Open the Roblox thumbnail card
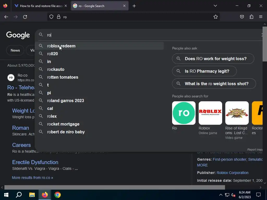 [210, 113]
